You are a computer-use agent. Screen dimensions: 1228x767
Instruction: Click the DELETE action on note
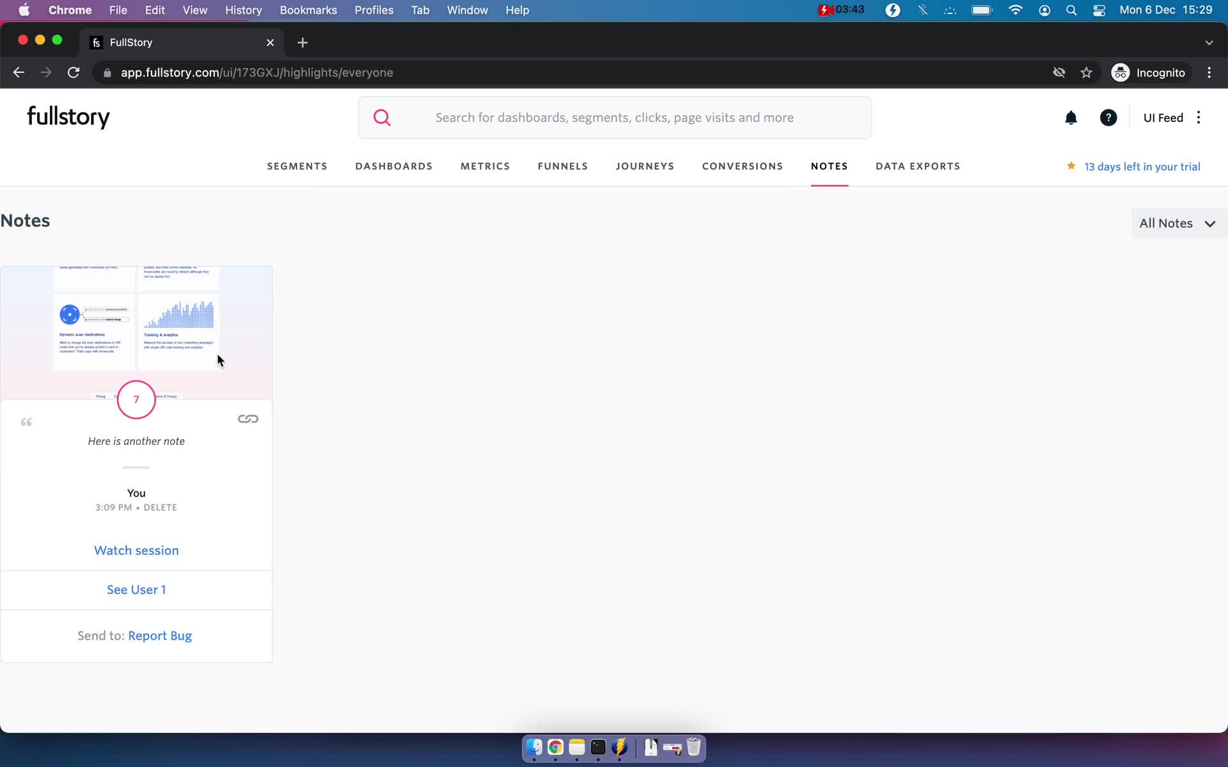[160, 507]
